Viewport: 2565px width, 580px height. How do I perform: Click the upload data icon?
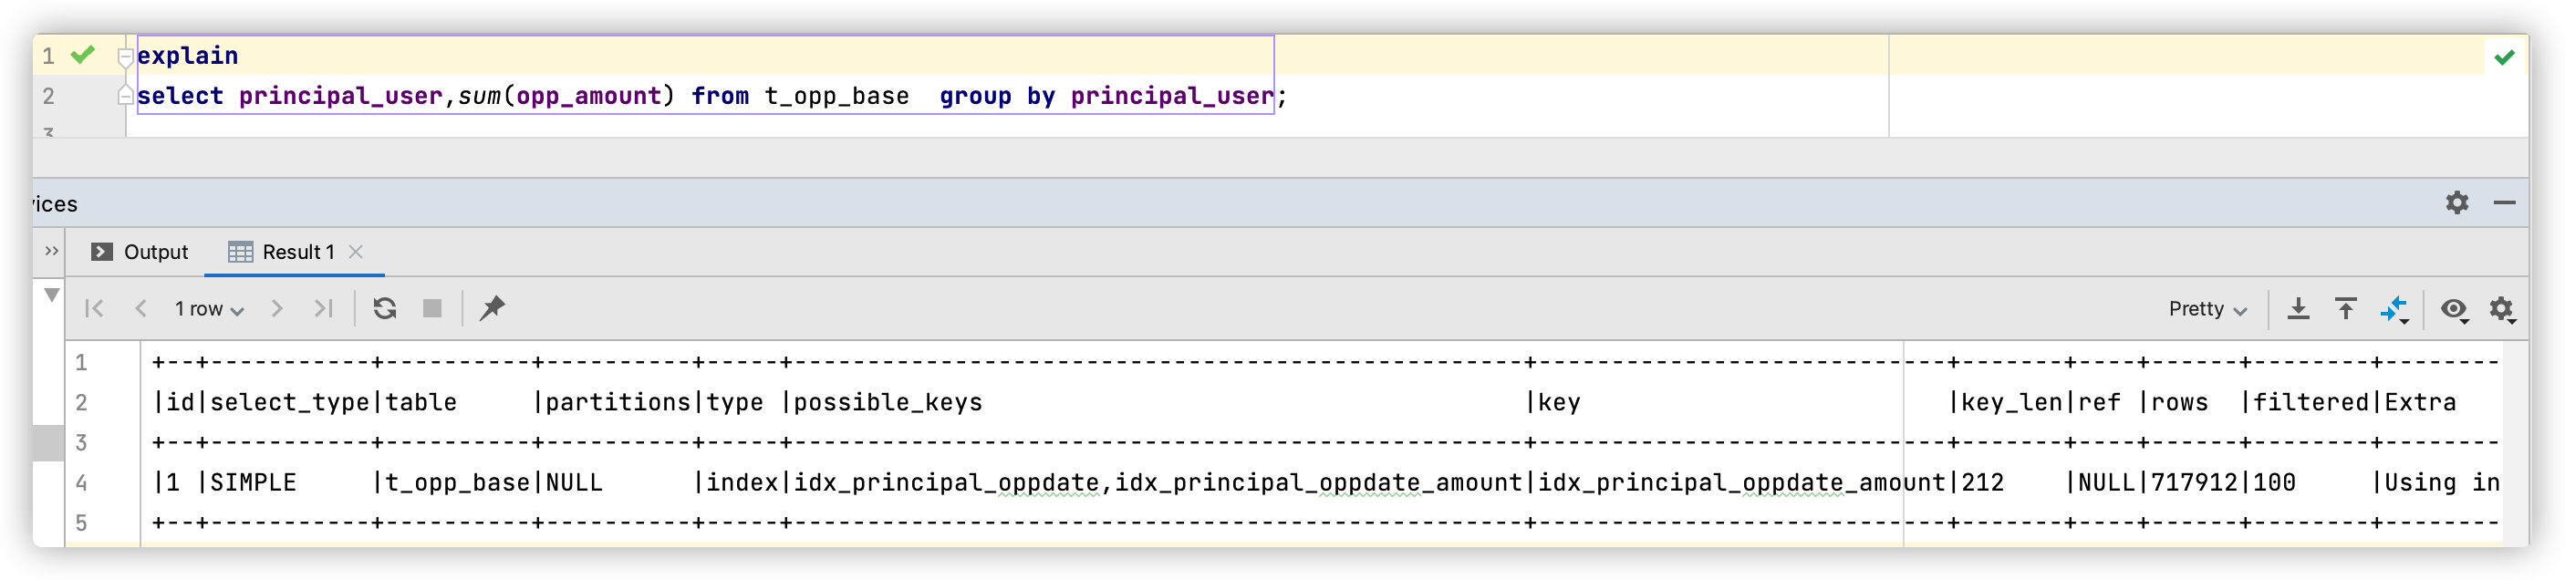pos(2346,308)
